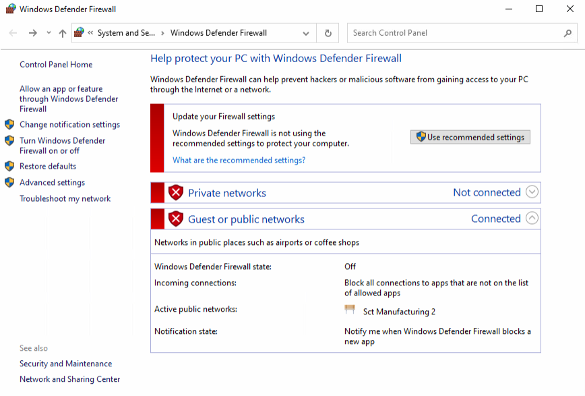585x396 pixels.
Task: Open the recent locations dropdown arrow
Action: coord(49,33)
